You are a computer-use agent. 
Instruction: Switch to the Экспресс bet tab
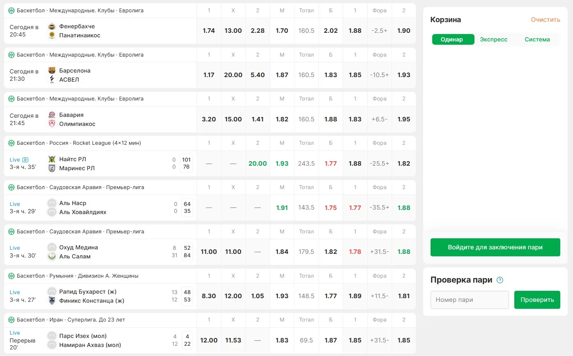coord(494,39)
